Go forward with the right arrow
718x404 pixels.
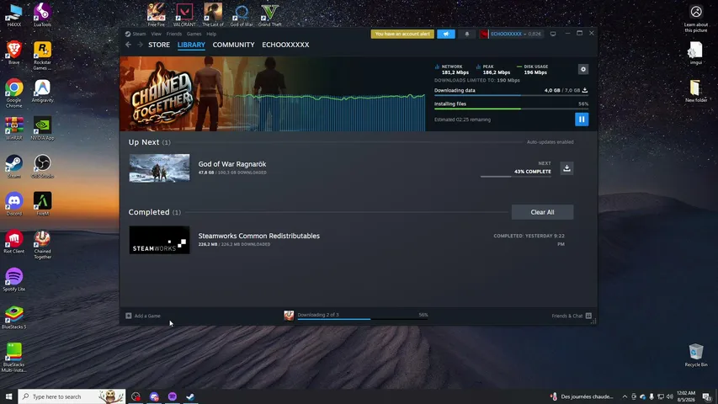[140, 45]
